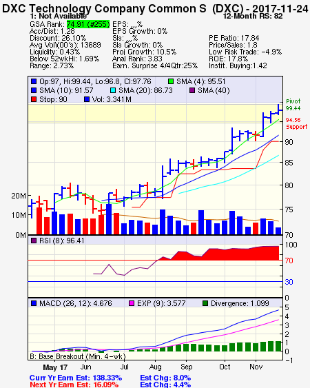Click the 1: Not Available label
The image size is (310, 388).
pos(59,17)
